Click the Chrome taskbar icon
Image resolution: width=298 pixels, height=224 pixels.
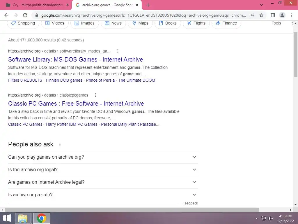[42, 218]
